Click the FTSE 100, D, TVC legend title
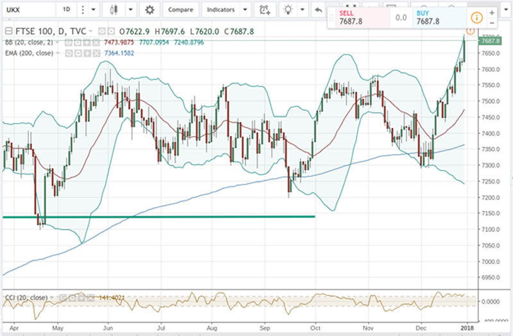The height and width of the screenshot is (336, 513). 51,31
